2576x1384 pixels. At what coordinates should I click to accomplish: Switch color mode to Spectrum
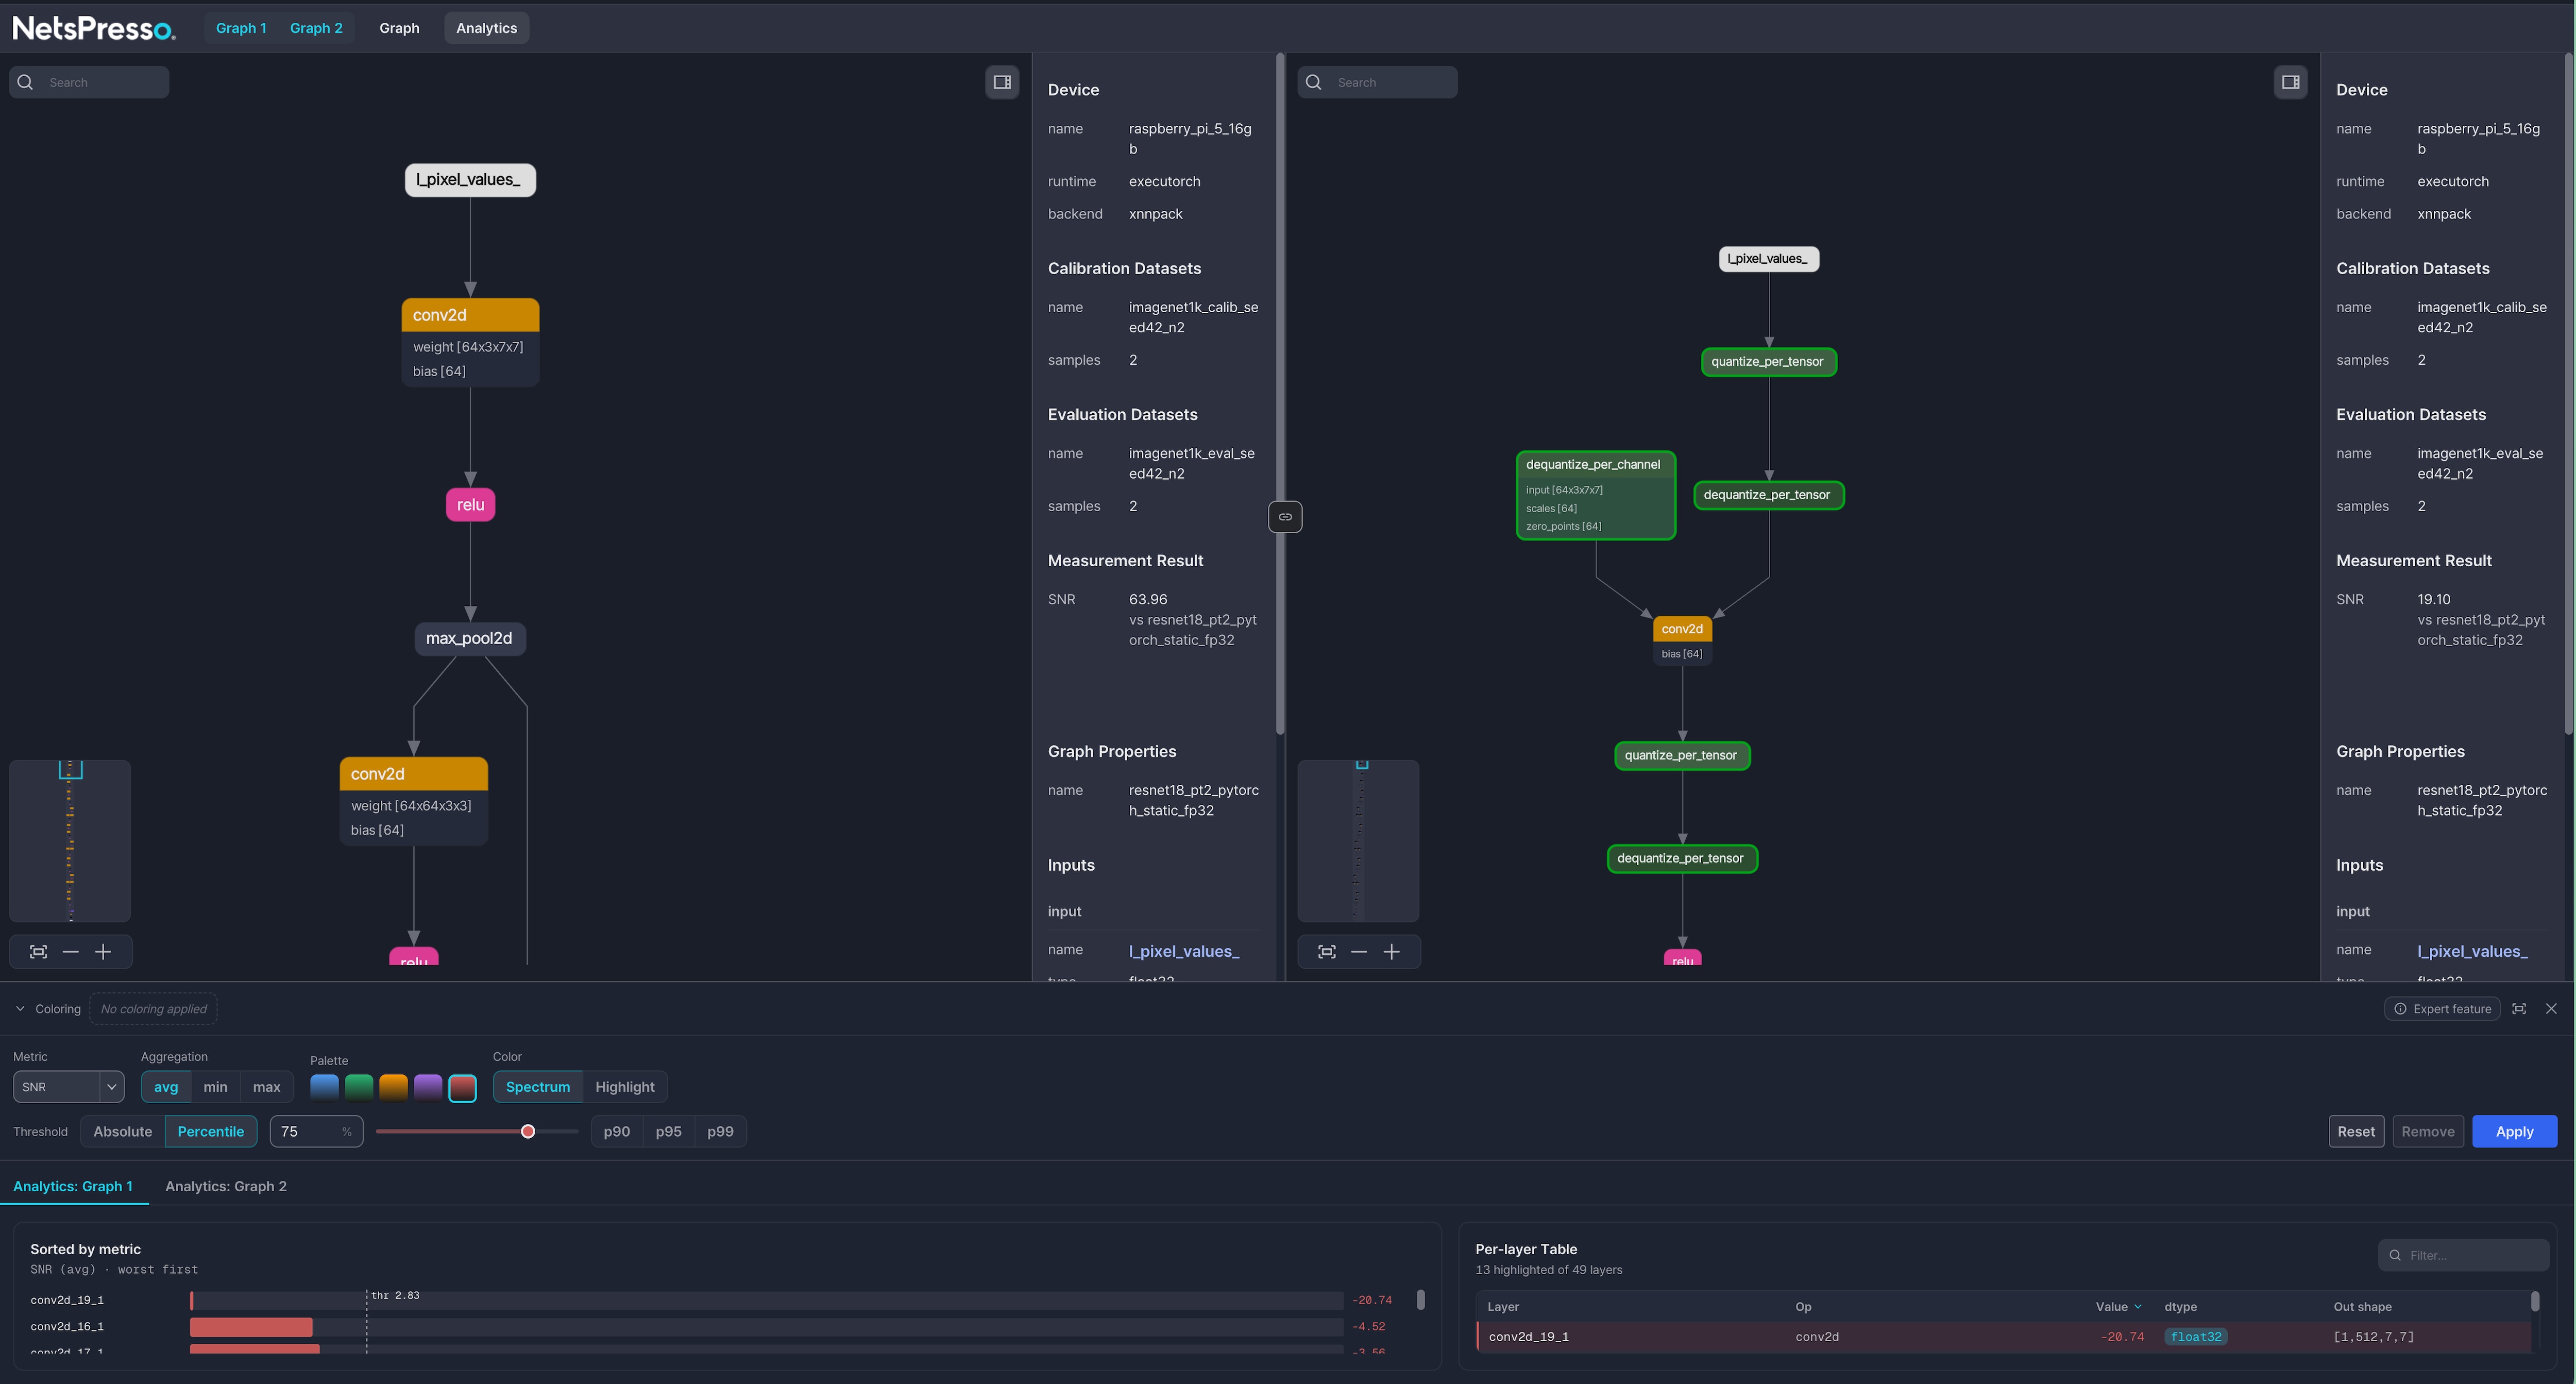click(x=538, y=1087)
